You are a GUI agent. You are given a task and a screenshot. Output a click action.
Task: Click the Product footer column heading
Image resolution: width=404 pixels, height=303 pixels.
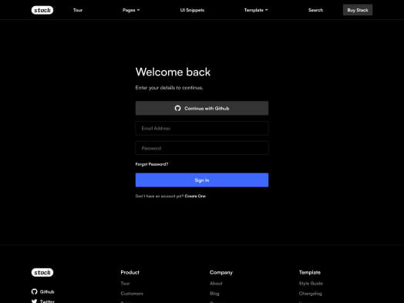coord(130,272)
